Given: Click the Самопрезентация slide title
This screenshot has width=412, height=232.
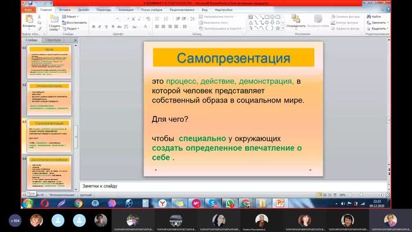Looking at the screenshot, I should click(233, 57).
